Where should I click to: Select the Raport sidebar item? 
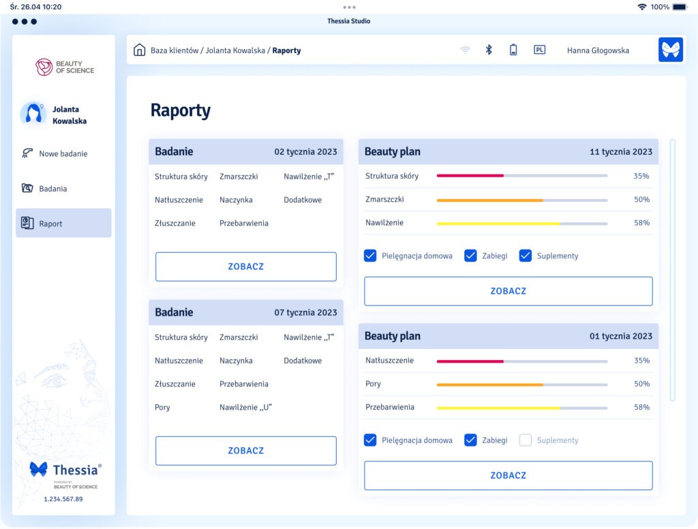click(x=63, y=224)
